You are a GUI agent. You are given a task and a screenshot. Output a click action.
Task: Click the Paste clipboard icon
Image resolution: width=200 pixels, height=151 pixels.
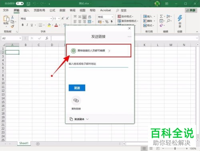(x=6, y=18)
